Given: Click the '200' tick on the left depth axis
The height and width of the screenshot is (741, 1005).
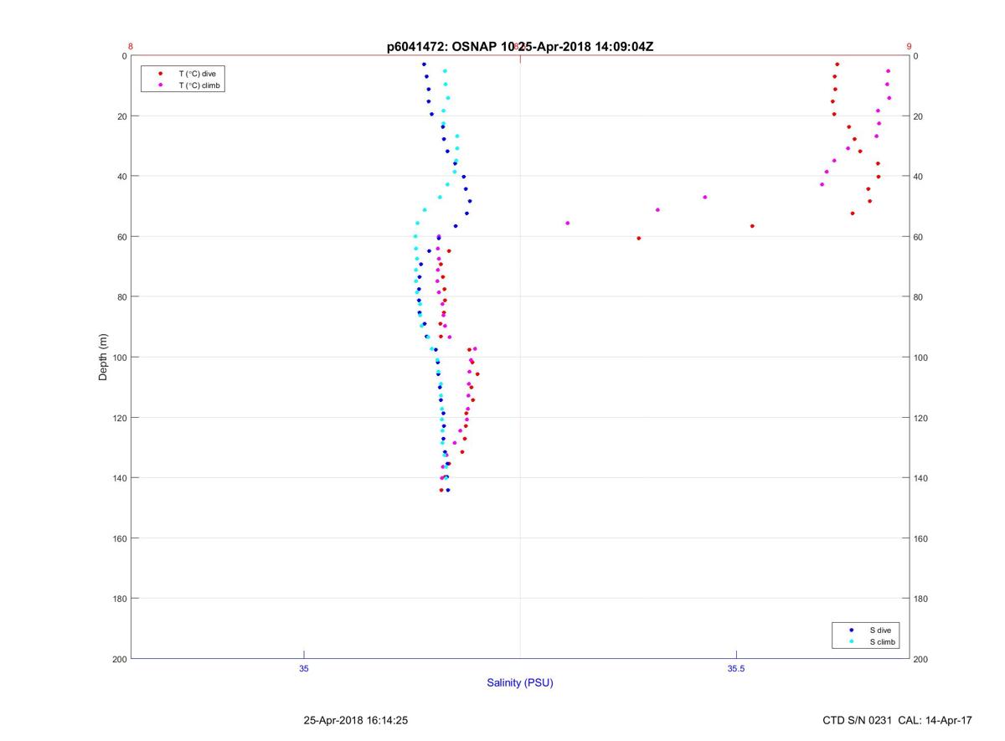Looking at the screenshot, I should pos(118,659).
